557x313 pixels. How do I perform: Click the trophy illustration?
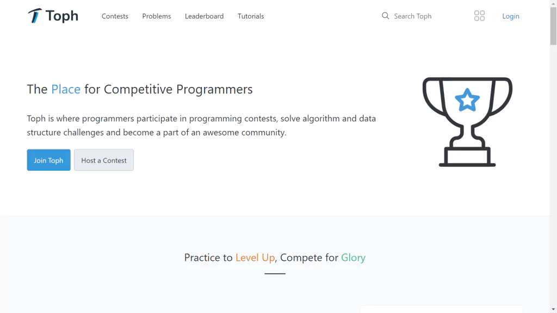click(467, 122)
